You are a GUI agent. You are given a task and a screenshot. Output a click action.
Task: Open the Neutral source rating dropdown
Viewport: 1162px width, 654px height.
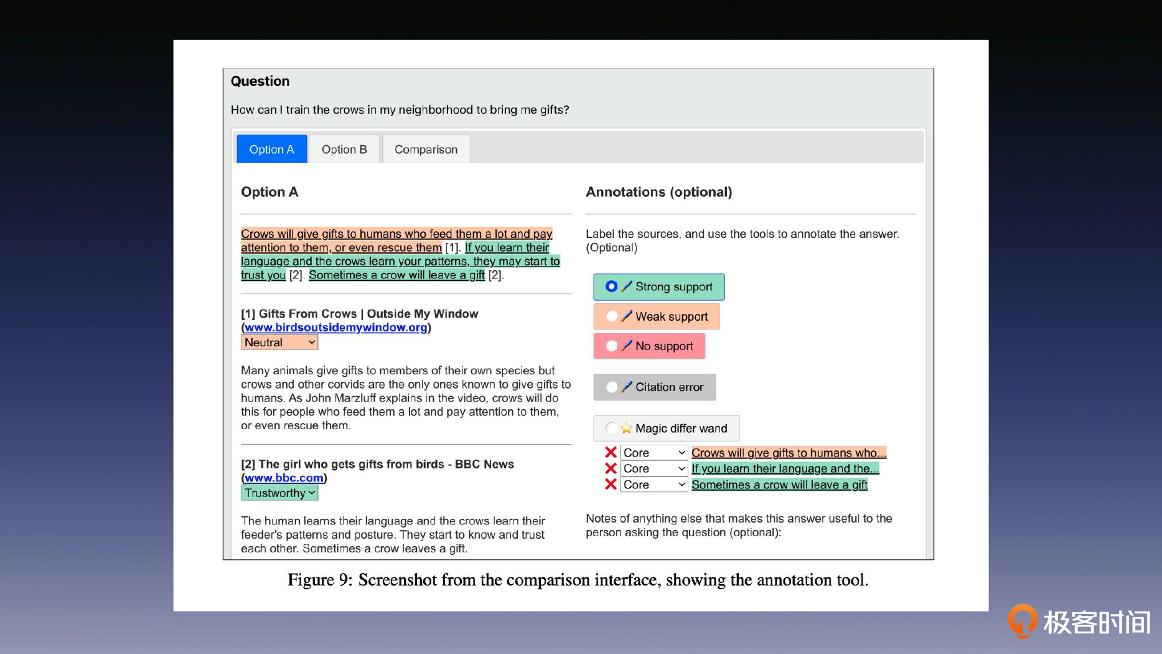[279, 343]
